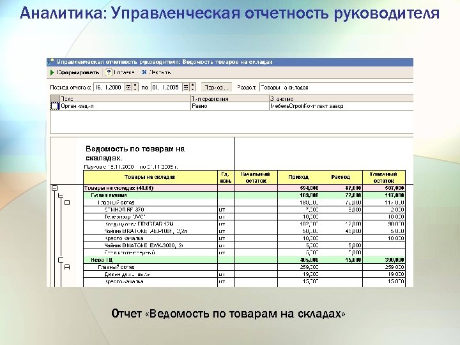Select the Белая линия row
Screen dimensions: 460x345
pos(244,195)
